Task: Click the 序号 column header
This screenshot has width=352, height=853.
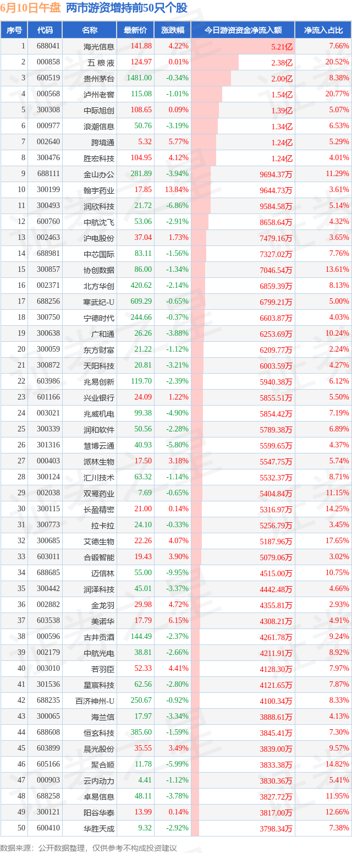Action: click(14, 30)
